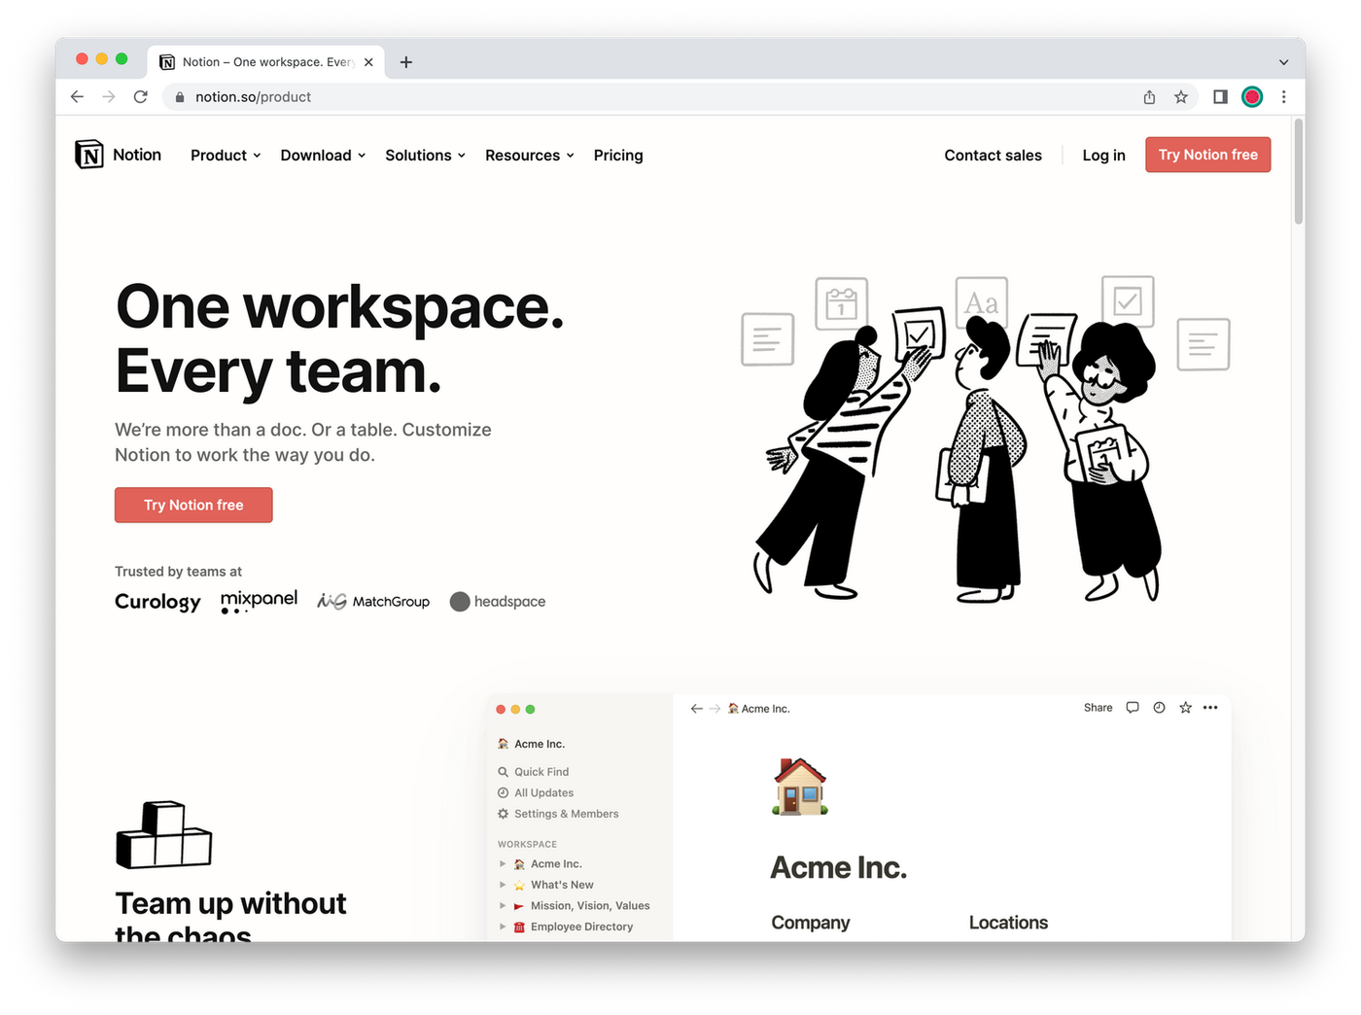Click the back arrow in the Acme breadcrumb bar
This screenshot has width=1361, height=1015.
coord(697,708)
